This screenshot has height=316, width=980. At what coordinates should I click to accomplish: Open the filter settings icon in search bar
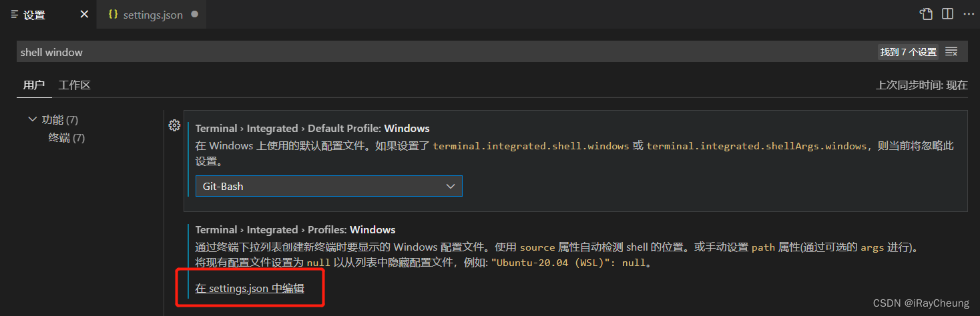[951, 52]
